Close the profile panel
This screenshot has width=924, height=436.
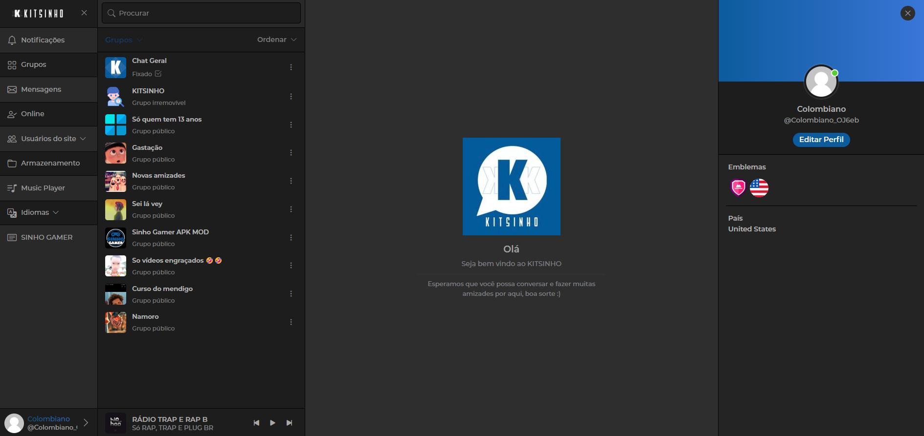(x=907, y=13)
